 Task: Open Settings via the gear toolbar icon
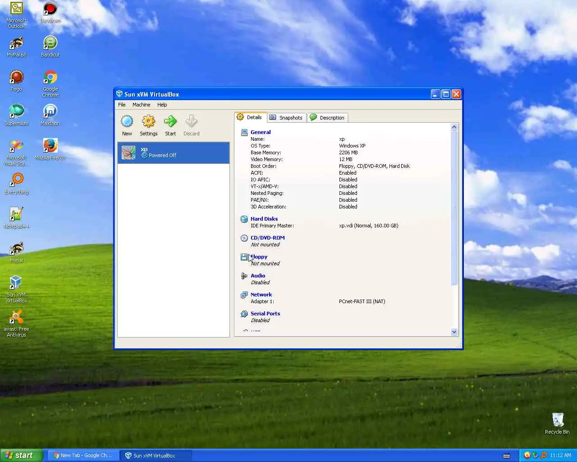[x=148, y=121]
